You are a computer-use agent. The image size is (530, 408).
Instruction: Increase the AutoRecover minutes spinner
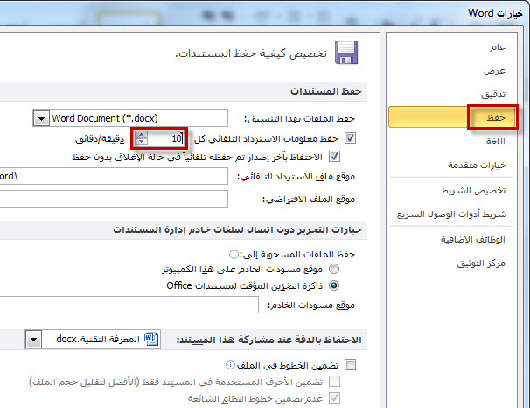click(141, 135)
